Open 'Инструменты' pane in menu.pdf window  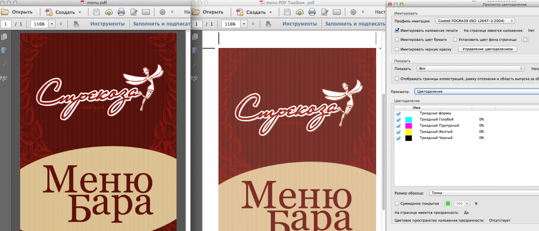(x=107, y=24)
